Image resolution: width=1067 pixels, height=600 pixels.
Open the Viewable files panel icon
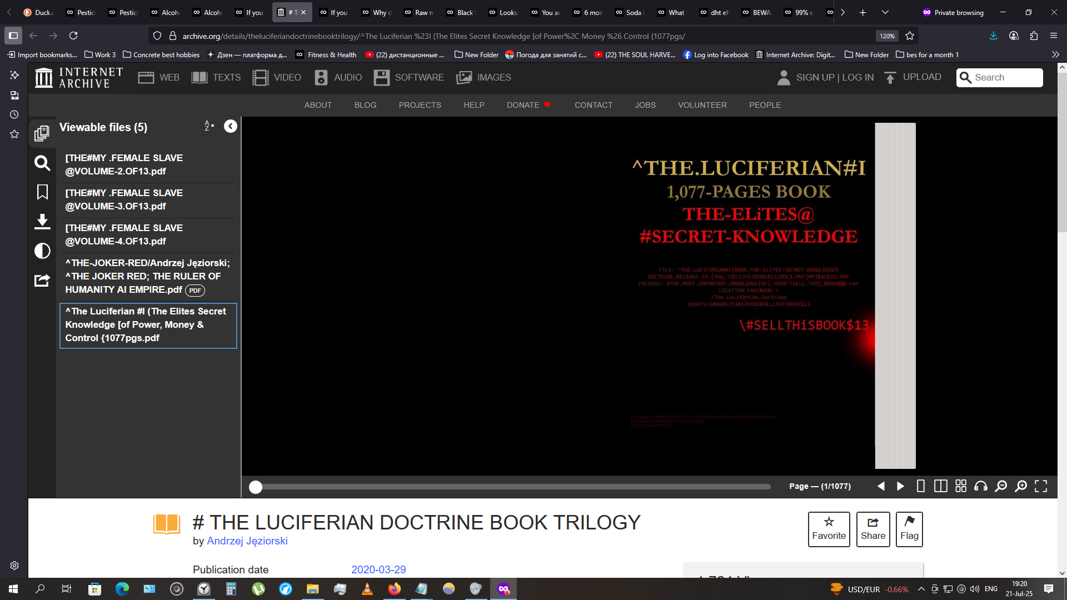click(42, 133)
